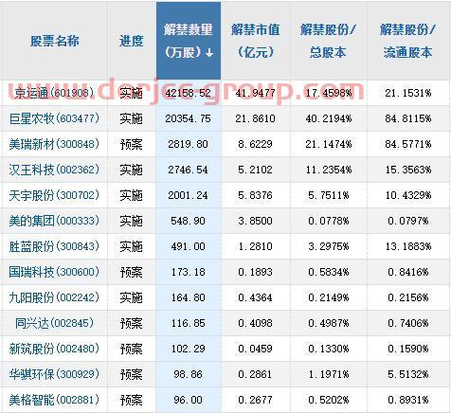Open stock link 国瑞科技(300600)
This screenshot has width=451, height=413.
[54, 272]
